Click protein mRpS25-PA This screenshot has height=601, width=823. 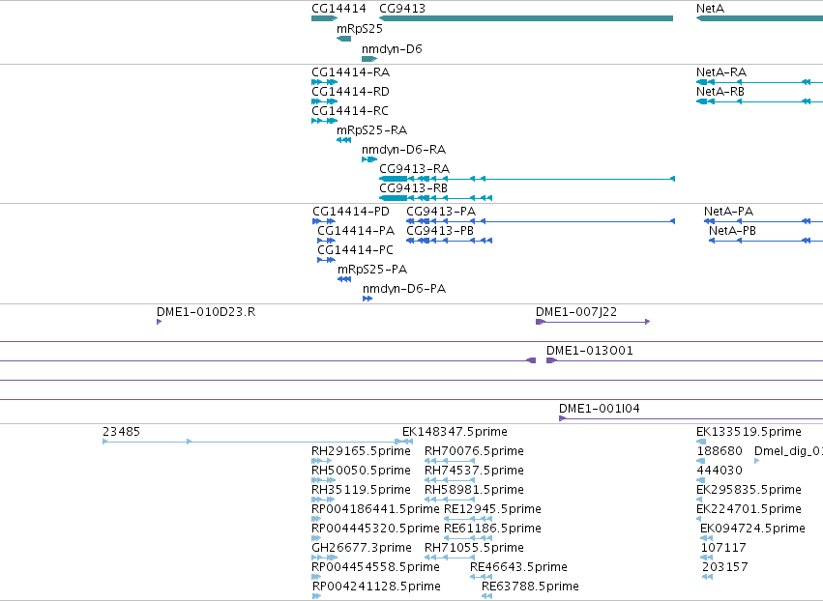pos(372,270)
